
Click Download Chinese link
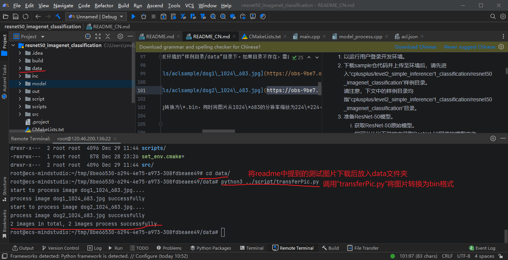[416, 47]
